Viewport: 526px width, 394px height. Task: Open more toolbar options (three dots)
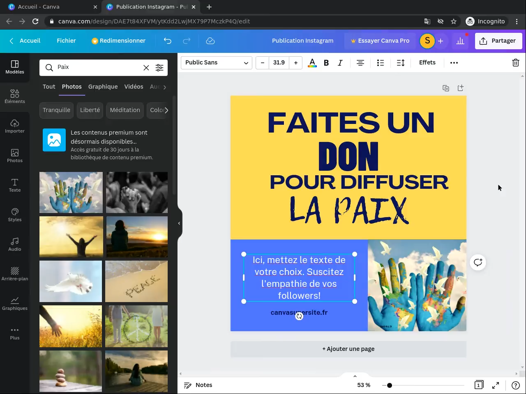pyautogui.click(x=454, y=63)
